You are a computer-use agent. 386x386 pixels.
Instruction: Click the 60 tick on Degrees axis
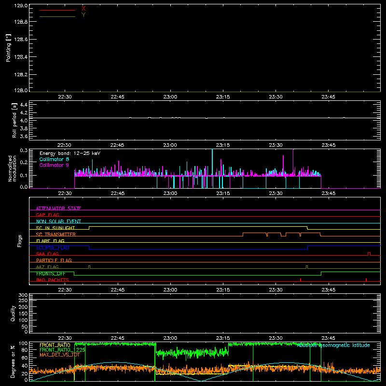click(25, 358)
